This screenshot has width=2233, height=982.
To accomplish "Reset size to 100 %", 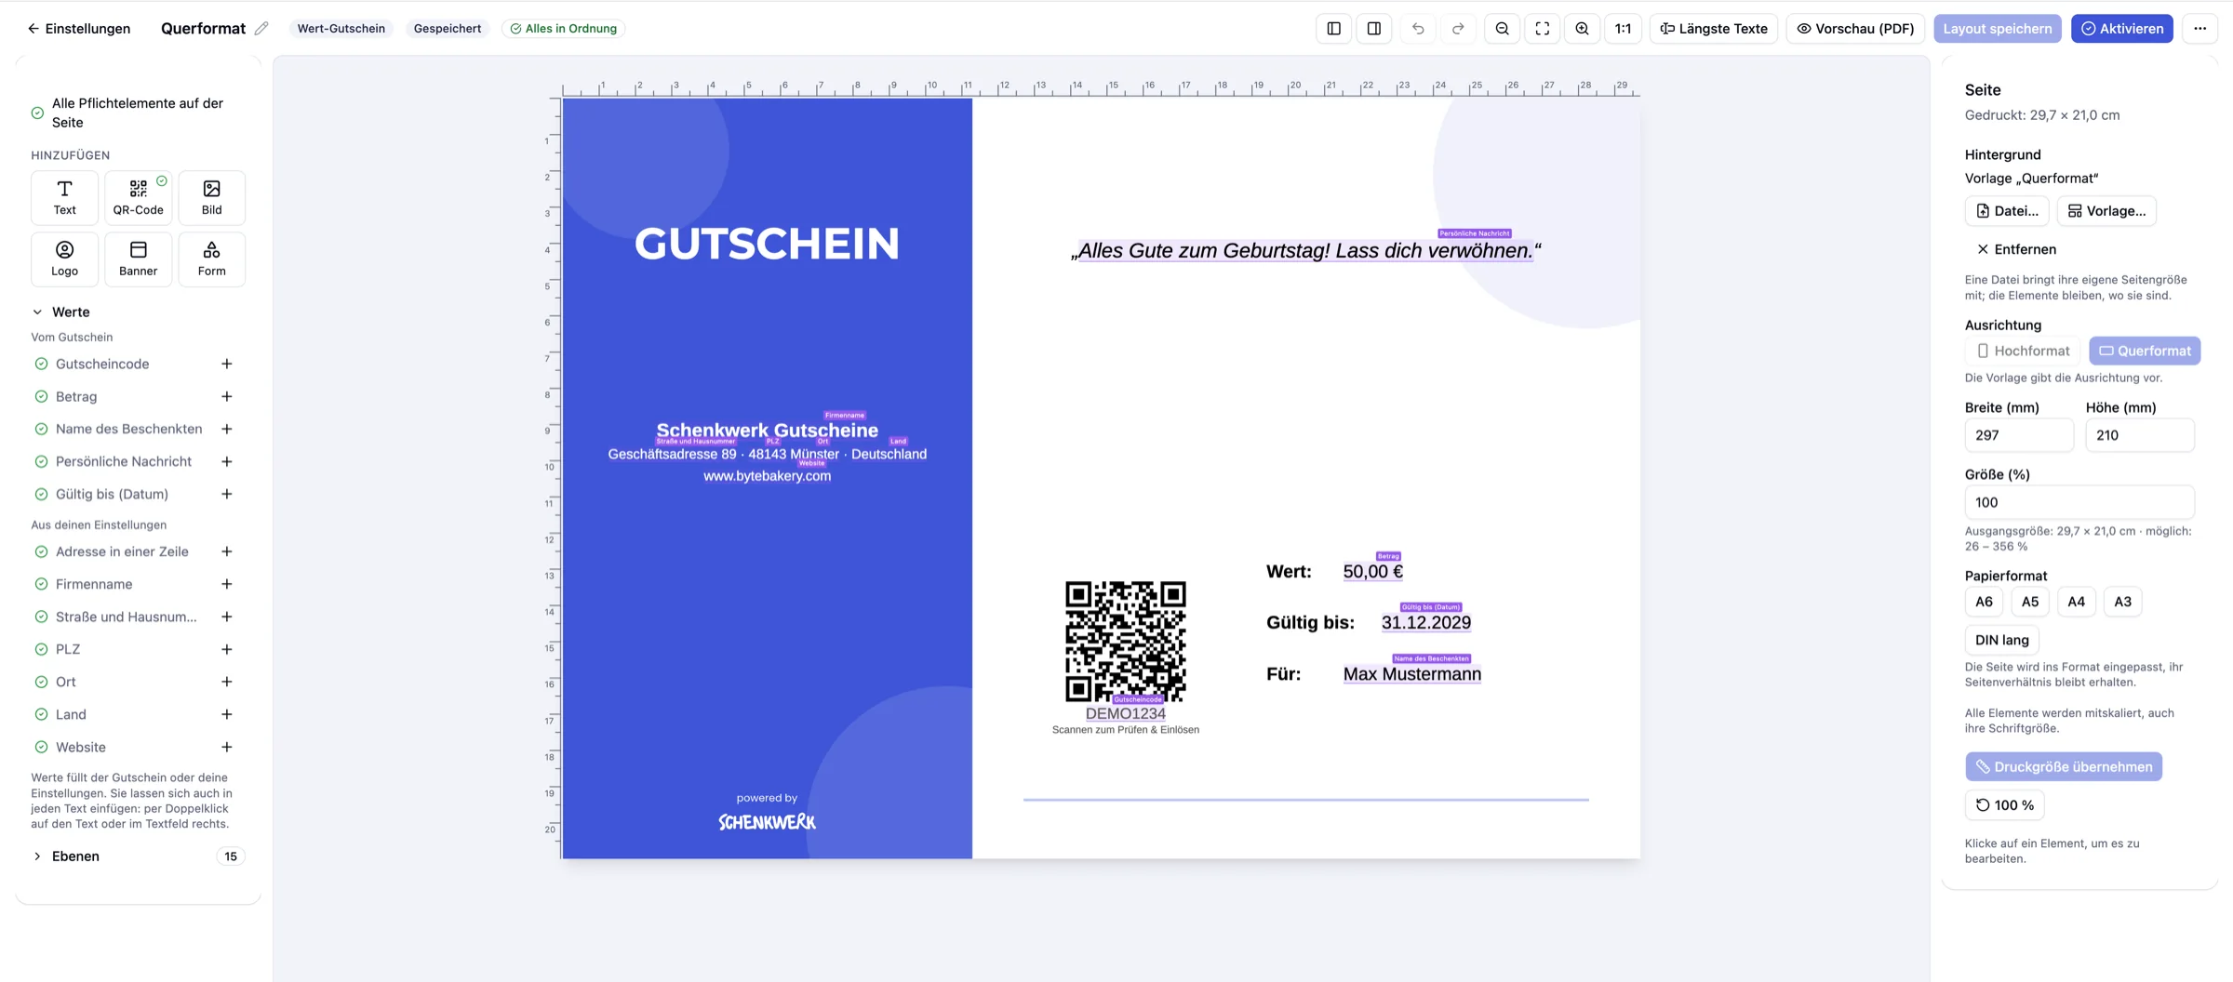I will (x=2004, y=805).
